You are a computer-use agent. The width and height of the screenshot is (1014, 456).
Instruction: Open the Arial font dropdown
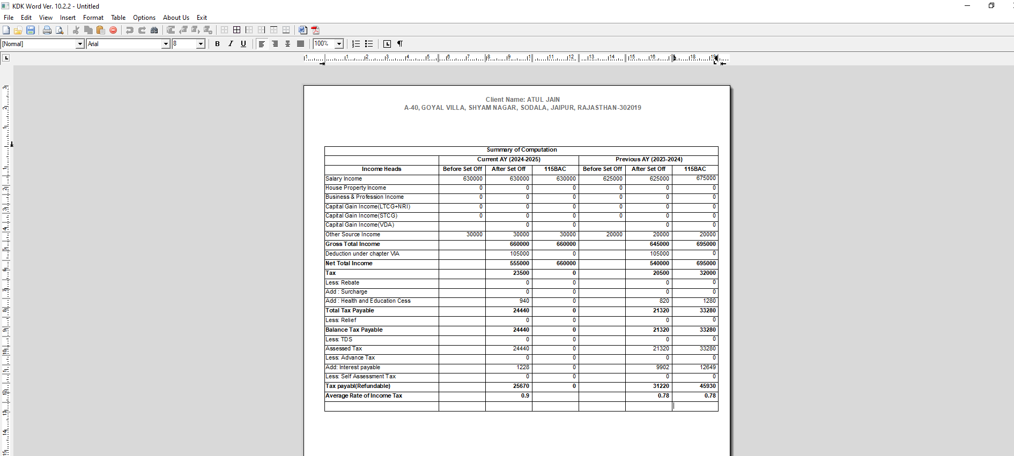pos(166,44)
